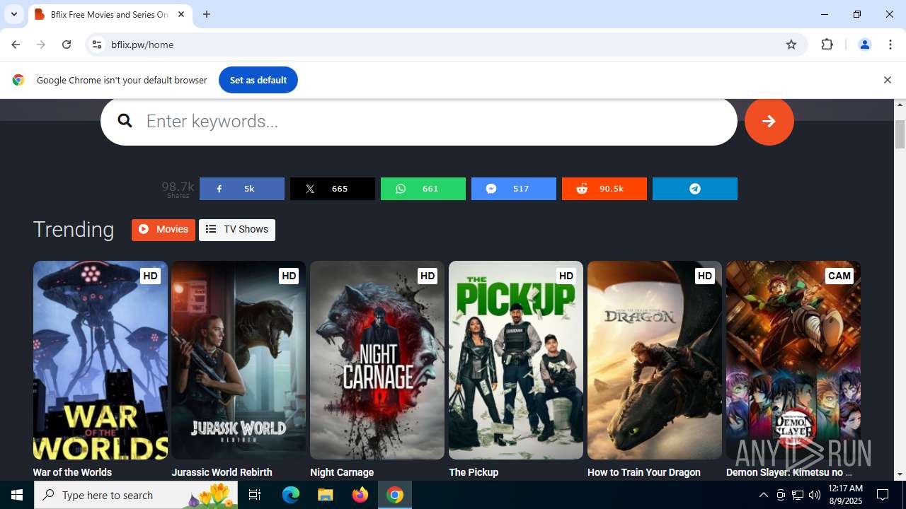Click the address bar URL bflix.pw/home
This screenshot has width=906, height=509.
click(142, 45)
